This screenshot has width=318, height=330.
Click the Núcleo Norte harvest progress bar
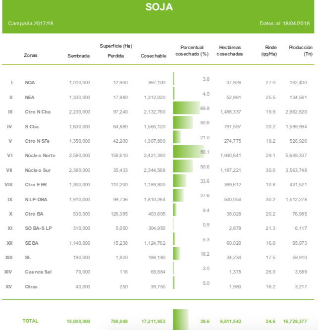coord(188,152)
